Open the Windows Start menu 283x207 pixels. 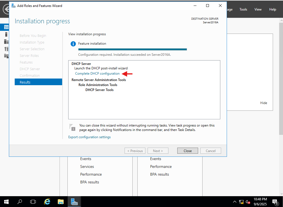pos(6,201)
